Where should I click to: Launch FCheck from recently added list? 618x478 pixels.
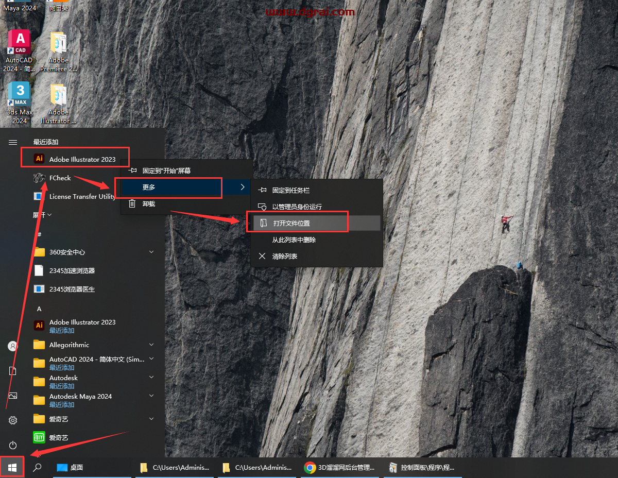[x=60, y=178]
